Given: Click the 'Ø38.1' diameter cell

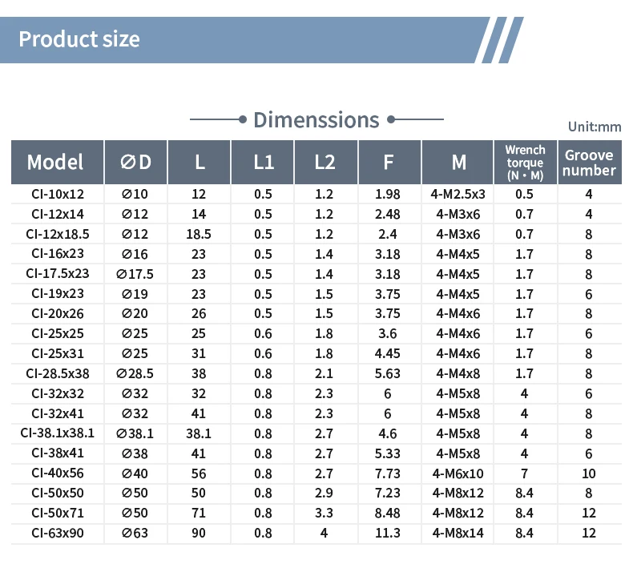Looking at the screenshot, I should tap(135, 433).
